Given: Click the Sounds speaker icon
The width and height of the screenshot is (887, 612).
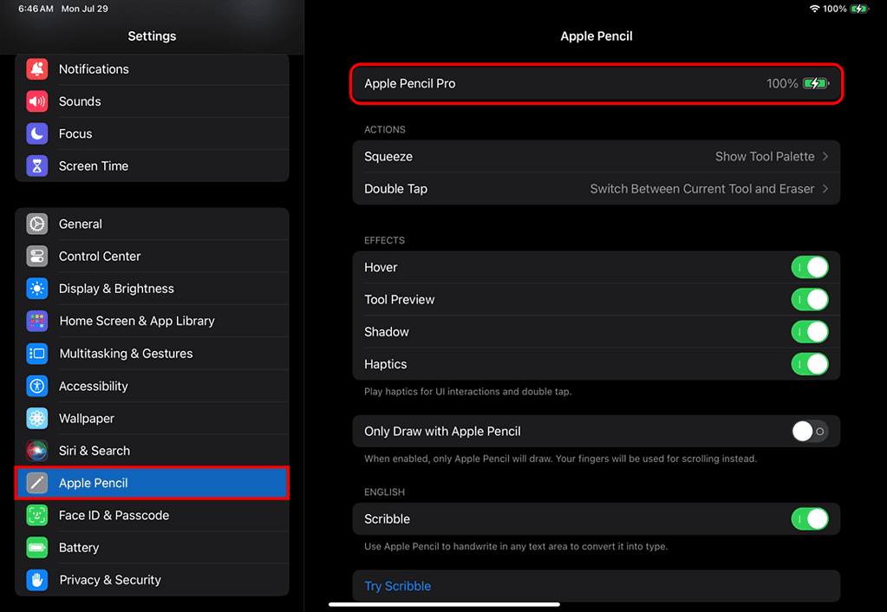Looking at the screenshot, I should (36, 101).
